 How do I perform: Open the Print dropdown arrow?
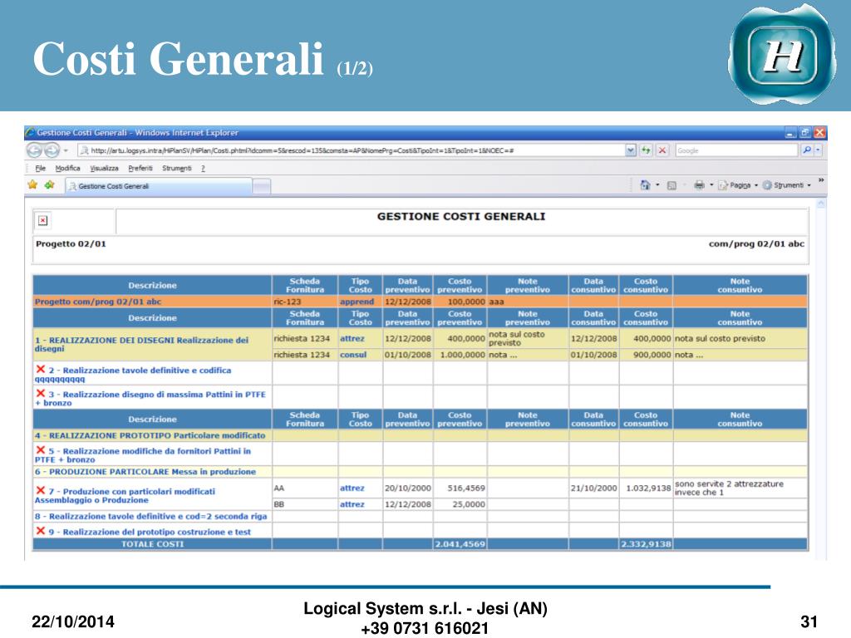[711, 185]
